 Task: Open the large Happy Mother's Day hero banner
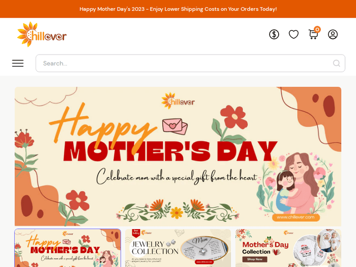(x=178, y=157)
